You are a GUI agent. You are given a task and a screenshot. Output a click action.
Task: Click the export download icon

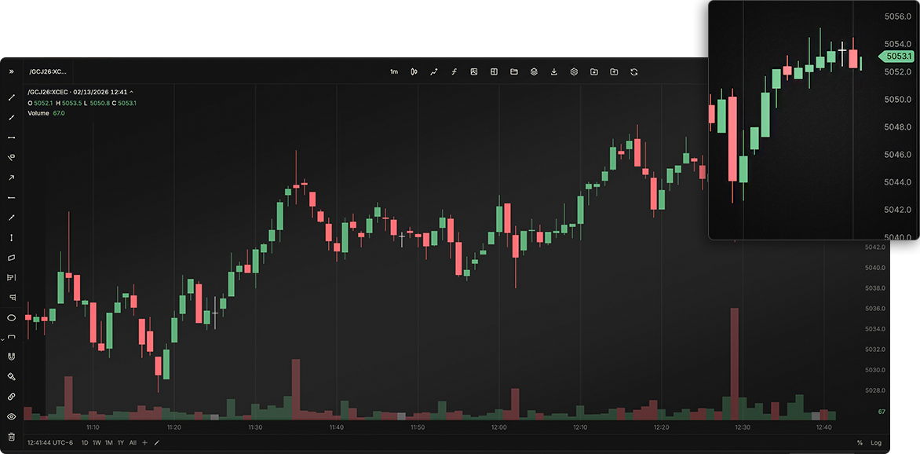click(554, 71)
